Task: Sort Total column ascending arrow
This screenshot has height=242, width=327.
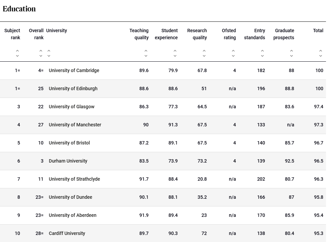Action: [321, 51]
